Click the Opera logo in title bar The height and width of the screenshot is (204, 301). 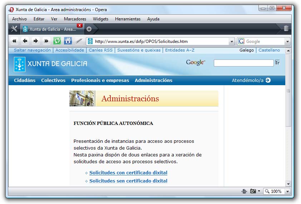pyautogui.click(x=11, y=9)
